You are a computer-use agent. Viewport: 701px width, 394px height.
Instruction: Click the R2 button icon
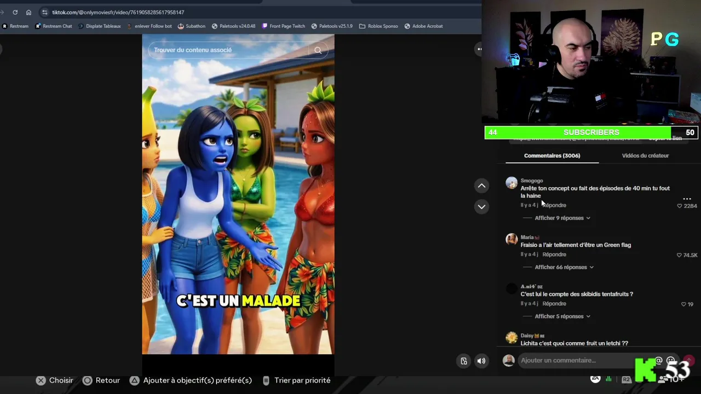click(627, 379)
